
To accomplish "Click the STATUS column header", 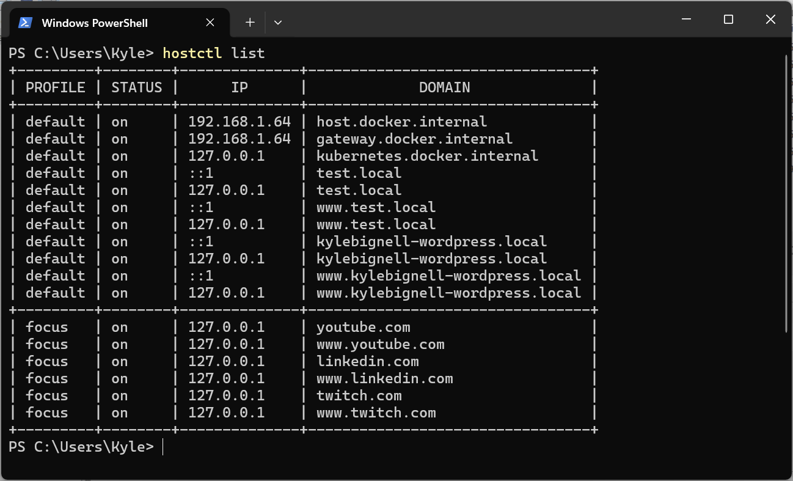I will click(136, 87).
